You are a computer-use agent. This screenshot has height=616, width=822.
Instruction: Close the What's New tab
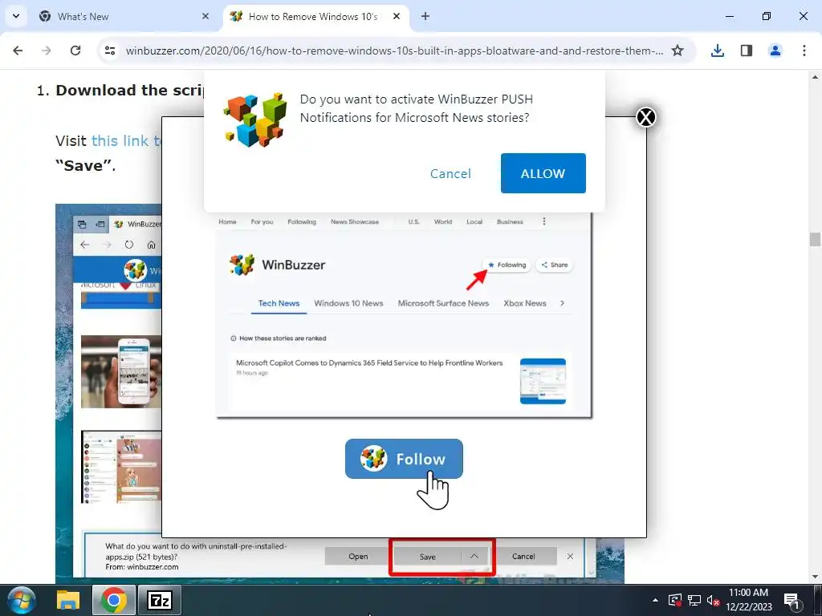tap(205, 16)
